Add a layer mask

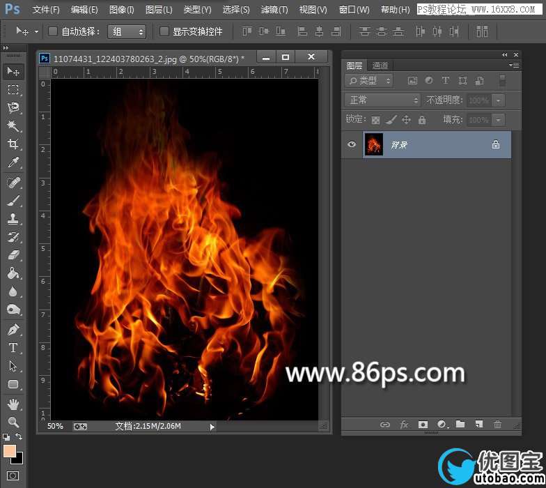(x=423, y=425)
